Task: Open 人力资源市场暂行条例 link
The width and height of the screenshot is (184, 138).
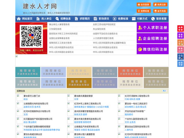Action: tap(103, 38)
